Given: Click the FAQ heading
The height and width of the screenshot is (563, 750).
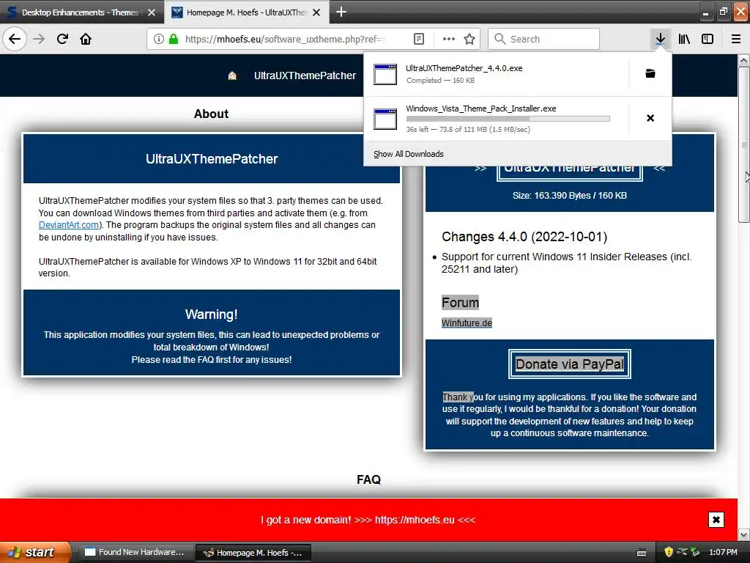Looking at the screenshot, I should [369, 479].
